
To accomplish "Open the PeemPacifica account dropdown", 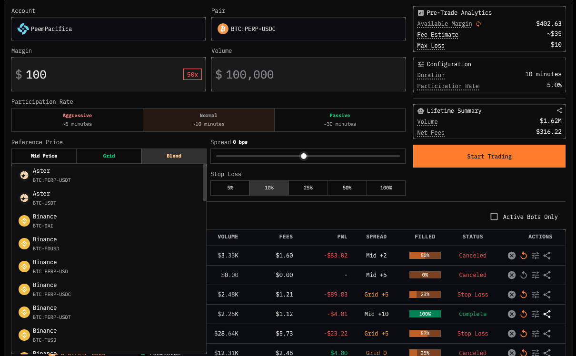I will tap(109, 29).
